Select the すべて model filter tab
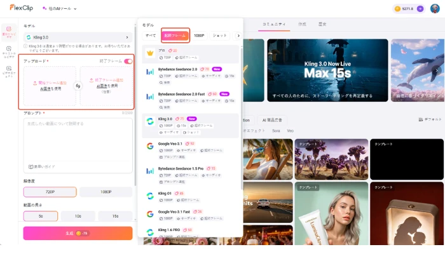445x254 pixels. 150,36
